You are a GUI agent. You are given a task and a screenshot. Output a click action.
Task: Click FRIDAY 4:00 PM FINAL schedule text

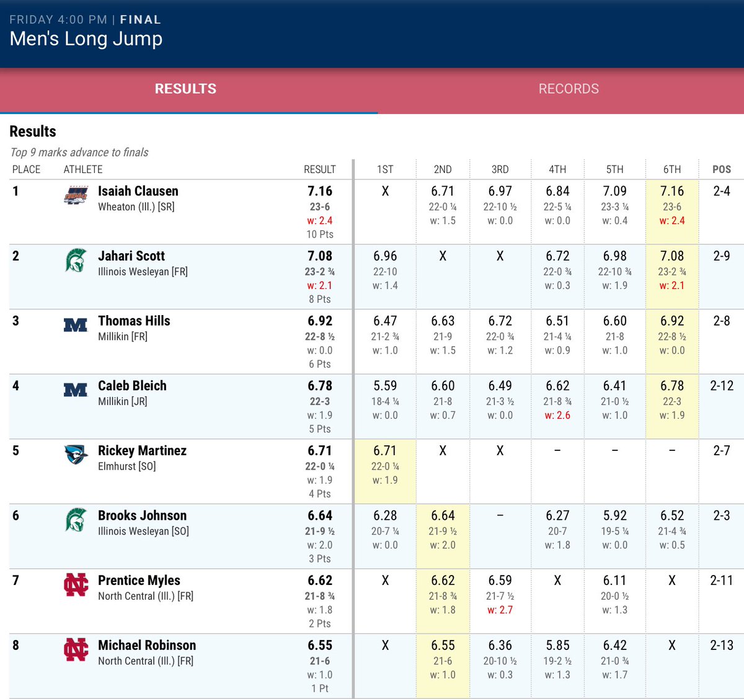point(86,20)
